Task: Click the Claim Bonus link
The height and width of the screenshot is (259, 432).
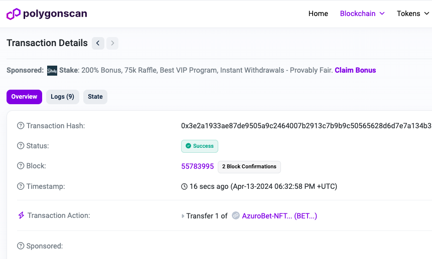Action: point(355,70)
